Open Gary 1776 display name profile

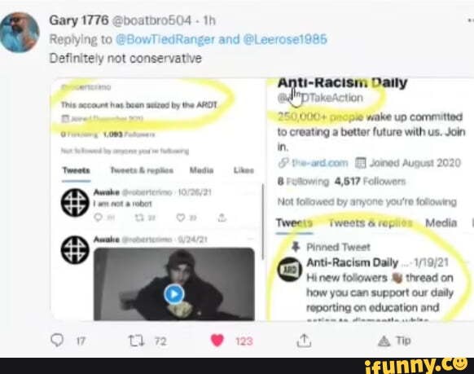click(79, 20)
